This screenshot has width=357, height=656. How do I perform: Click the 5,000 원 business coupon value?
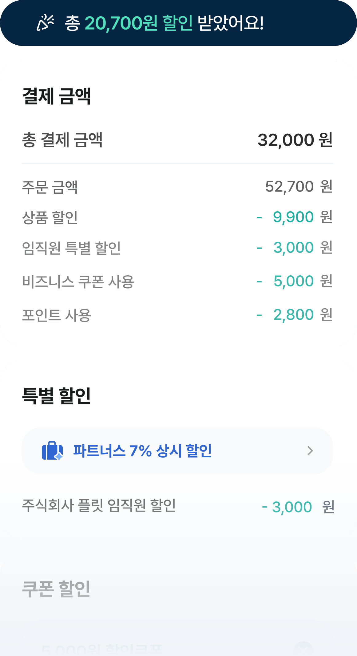303,281
